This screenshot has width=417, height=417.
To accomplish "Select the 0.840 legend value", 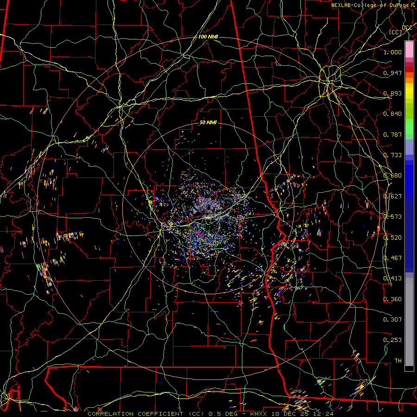I will coord(392,114).
